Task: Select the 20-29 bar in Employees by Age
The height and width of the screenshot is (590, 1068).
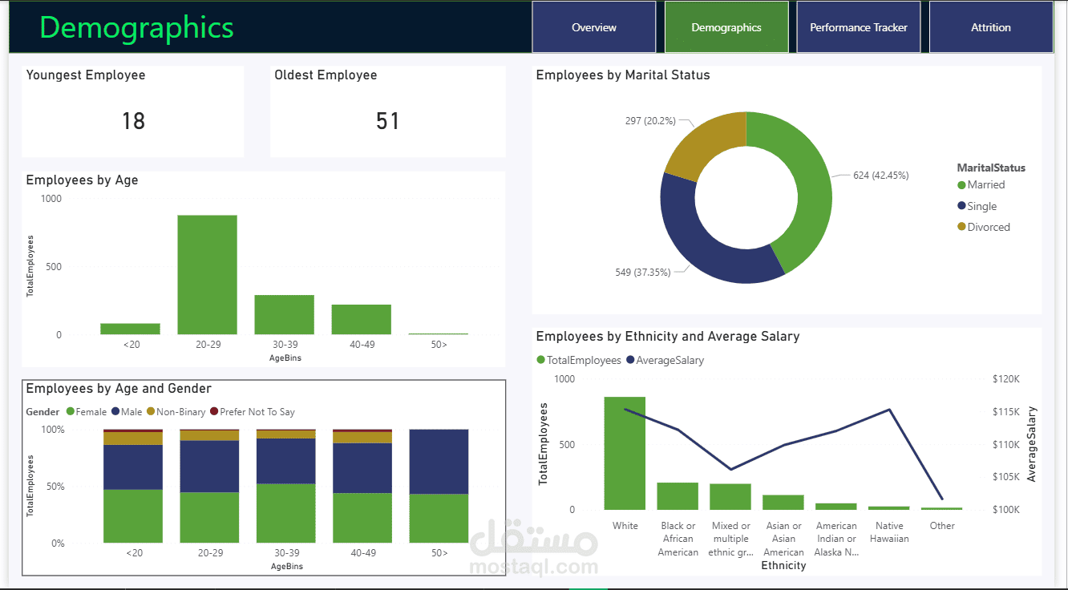Action: coord(207,275)
